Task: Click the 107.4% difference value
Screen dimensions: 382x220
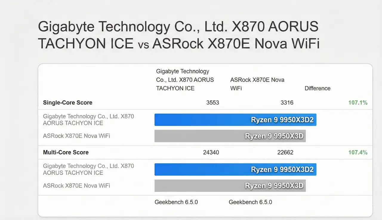Action: pos(358,152)
